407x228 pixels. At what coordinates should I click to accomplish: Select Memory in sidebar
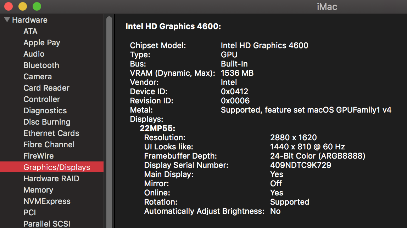(x=38, y=190)
